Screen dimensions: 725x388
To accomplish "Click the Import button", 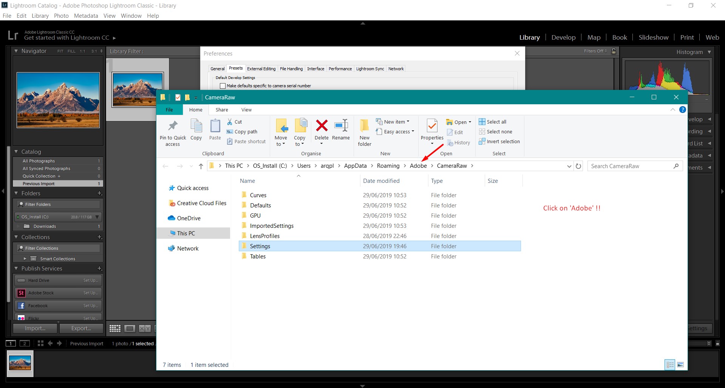I will click(x=35, y=328).
